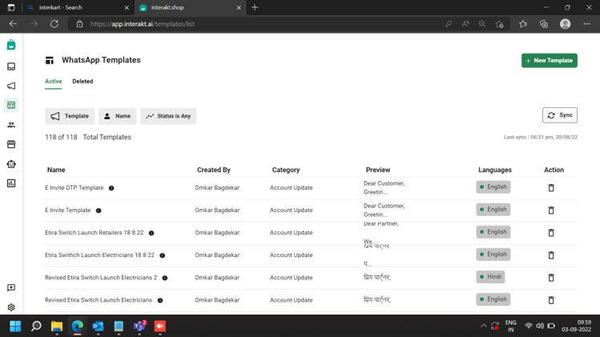Open browser settings ellipsis menu
The height and width of the screenshot is (337, 600).
tap(586, 24)
